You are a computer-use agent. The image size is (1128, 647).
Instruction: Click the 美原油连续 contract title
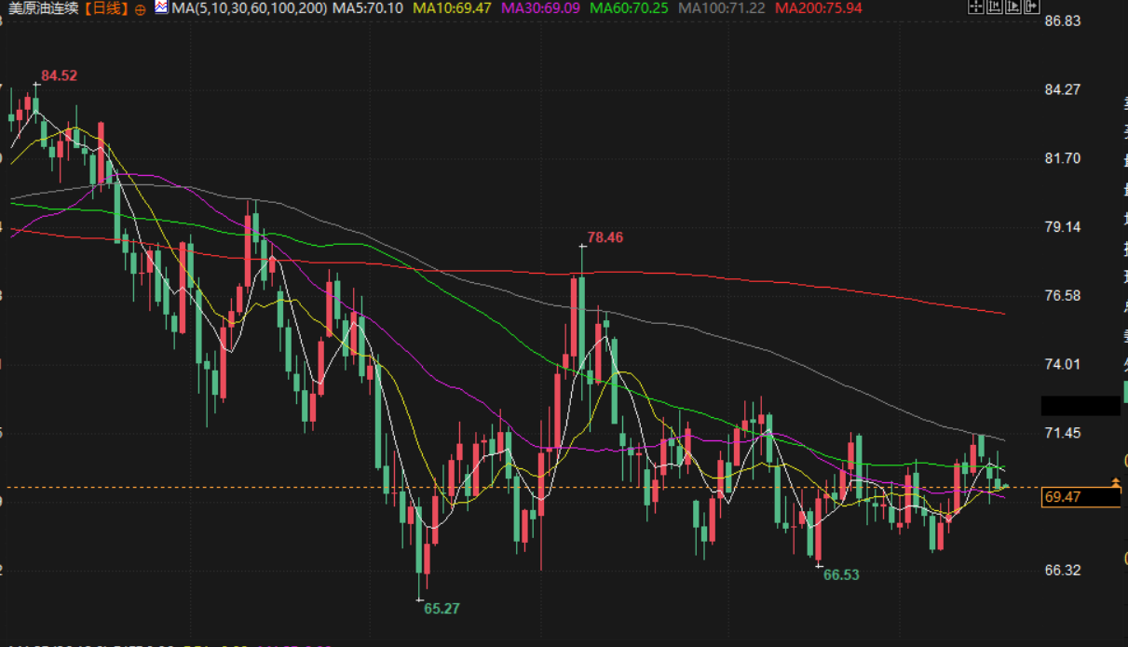(x=43, y=8)
